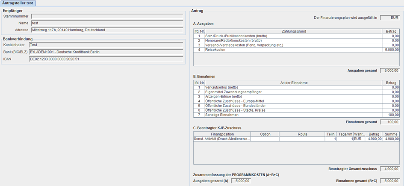Focus the Kontoinhaber field

106,45
